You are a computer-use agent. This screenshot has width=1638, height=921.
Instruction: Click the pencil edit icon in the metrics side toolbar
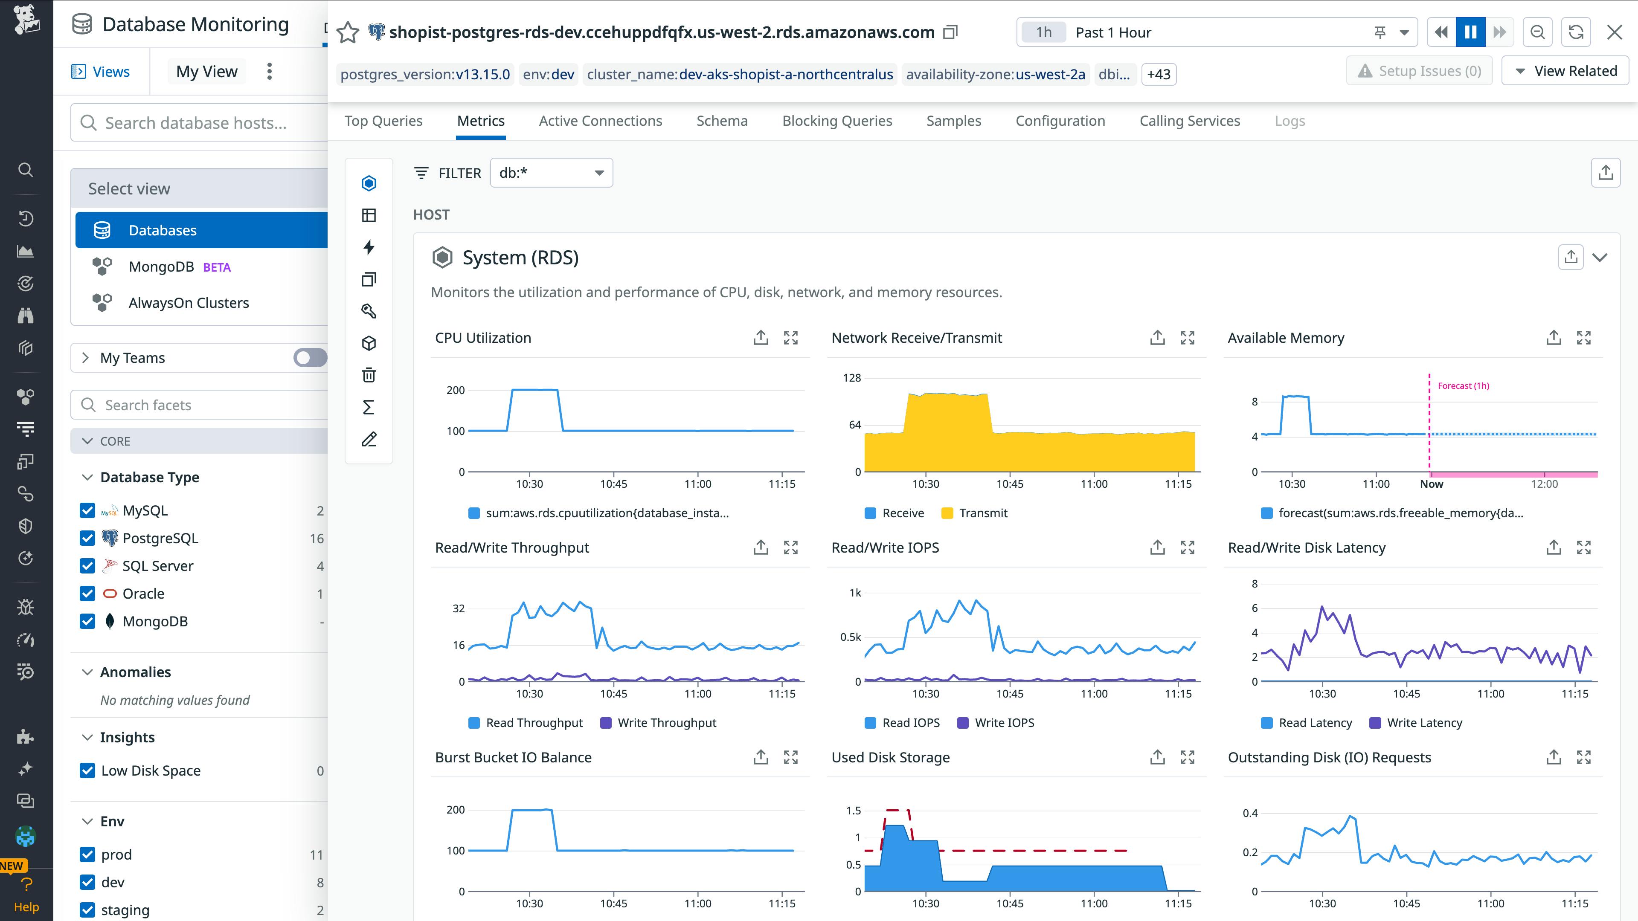[369, 439]
